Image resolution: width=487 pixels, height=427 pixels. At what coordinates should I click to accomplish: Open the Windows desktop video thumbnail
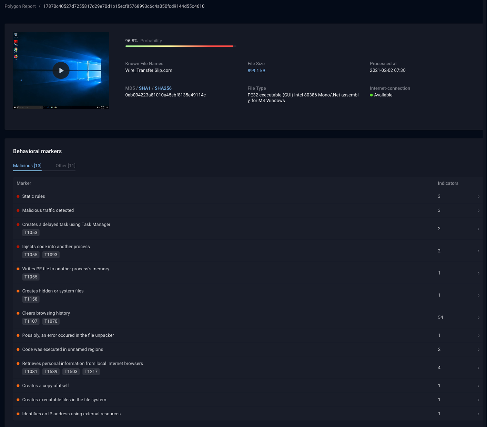tap(61, 71)
